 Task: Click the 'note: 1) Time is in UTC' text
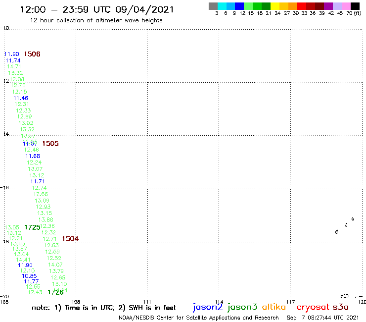[73, 308]
